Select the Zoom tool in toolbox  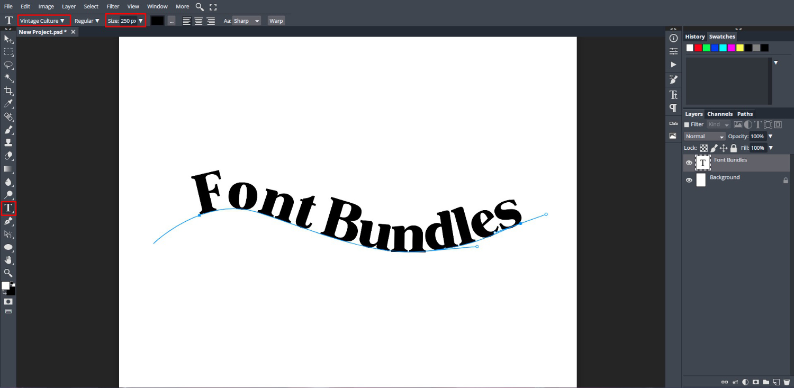point(8,273)
